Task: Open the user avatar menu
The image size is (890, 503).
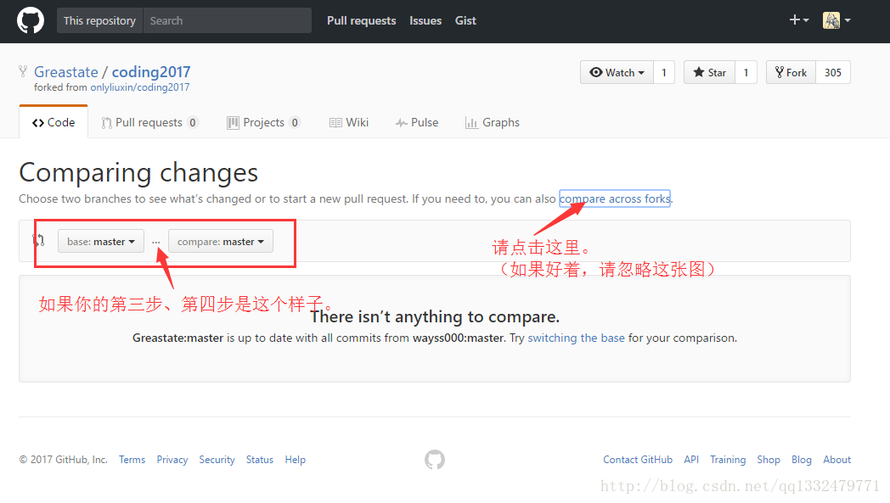Action: 836,20
